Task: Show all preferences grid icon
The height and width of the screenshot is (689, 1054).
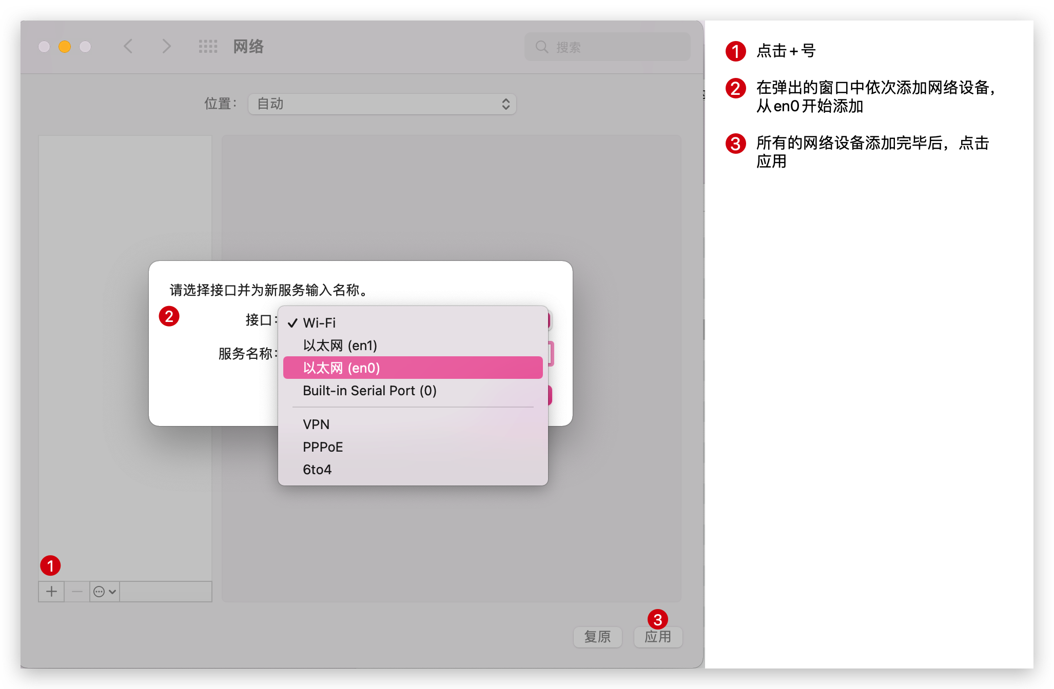Action: tap(208, 47)
